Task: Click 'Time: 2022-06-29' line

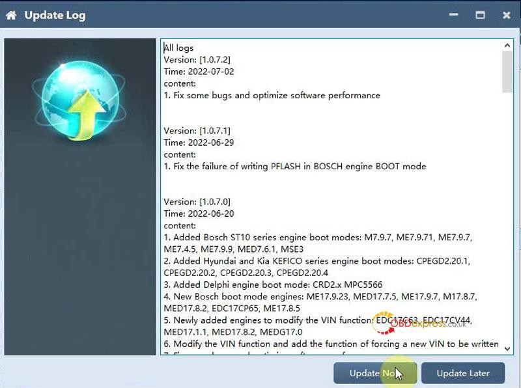Action: 199,143
